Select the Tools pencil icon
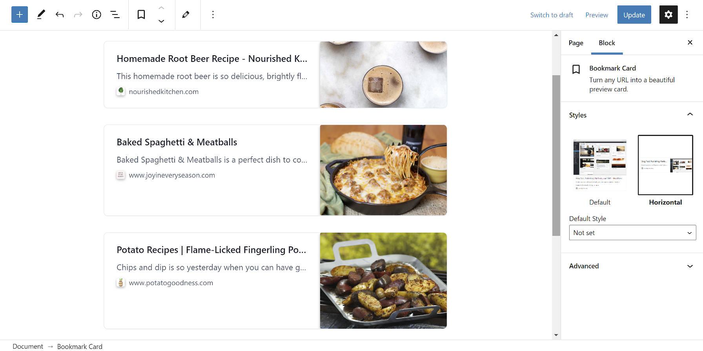The width and height of the screenshot is (703, 351). [41, 14]
